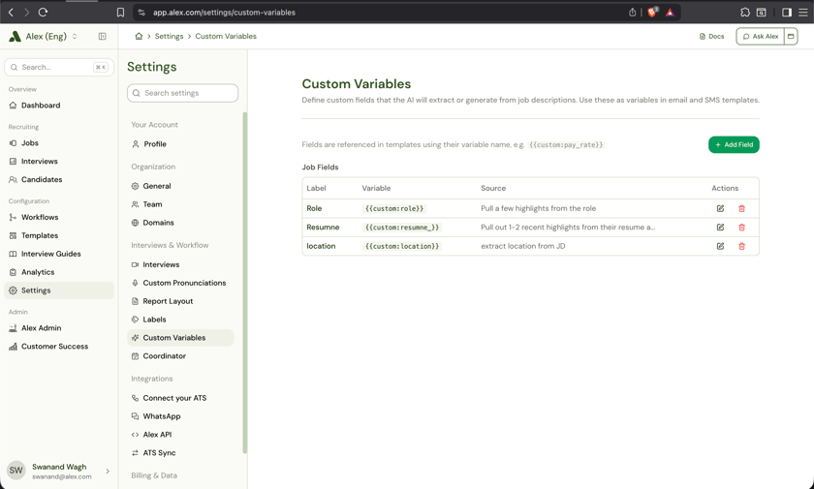Open the Docs link

coord(711,36)
